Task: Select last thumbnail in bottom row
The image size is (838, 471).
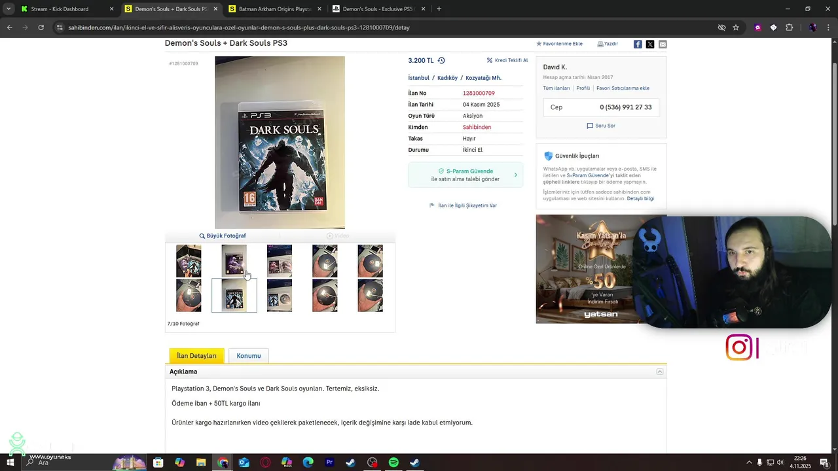Action: [x=371, y=296]
